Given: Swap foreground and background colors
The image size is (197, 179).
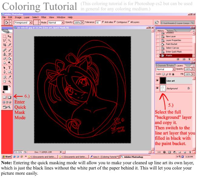Looking at the screenshot, I should (x=10, y=86).
